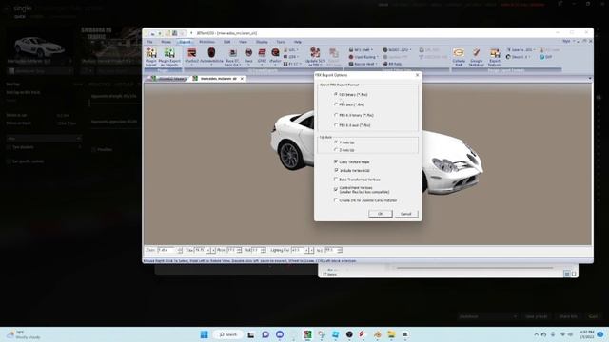Click the Diff icon in ribbon
This screenshot has width=609, height=342.
coord(545,57)
